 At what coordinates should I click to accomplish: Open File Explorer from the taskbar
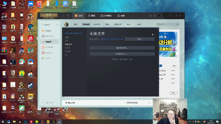tap(14, 122)
